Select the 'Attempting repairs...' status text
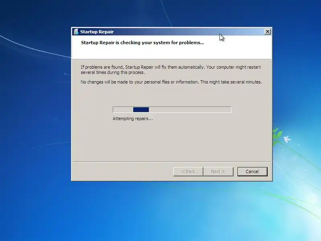 point(133,118)
